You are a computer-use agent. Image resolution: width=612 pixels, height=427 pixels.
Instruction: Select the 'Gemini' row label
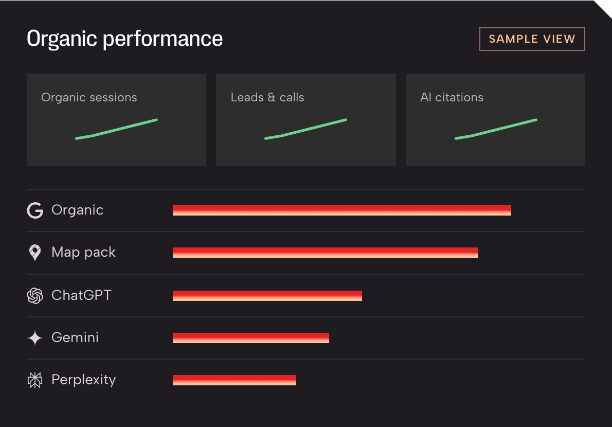point(75,337)
